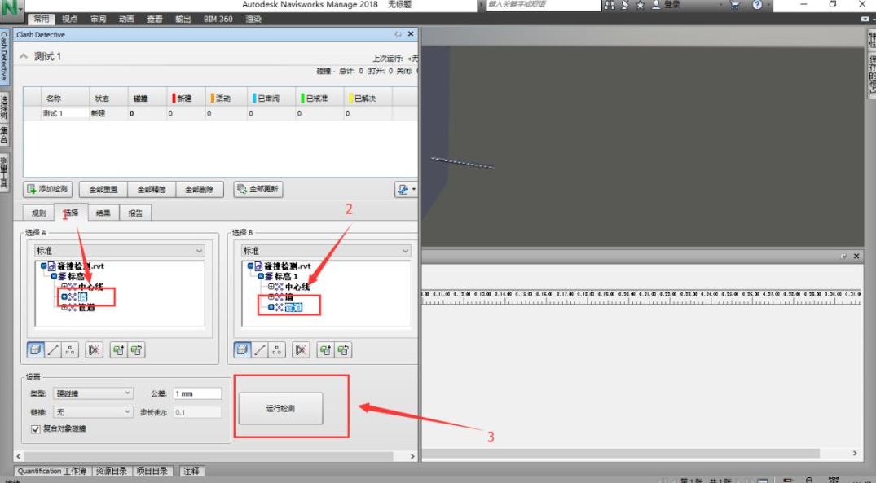Select surfaces mode in Selection A
Image resolution: width=876 pixels, height=483 pixels.
[35, 350]
